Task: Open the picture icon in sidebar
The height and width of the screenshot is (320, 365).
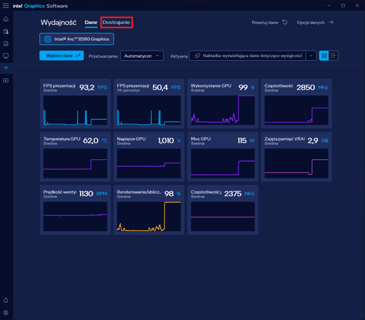Action: click(6, 44)
